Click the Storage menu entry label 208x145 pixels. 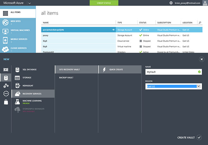click(27, 78)
